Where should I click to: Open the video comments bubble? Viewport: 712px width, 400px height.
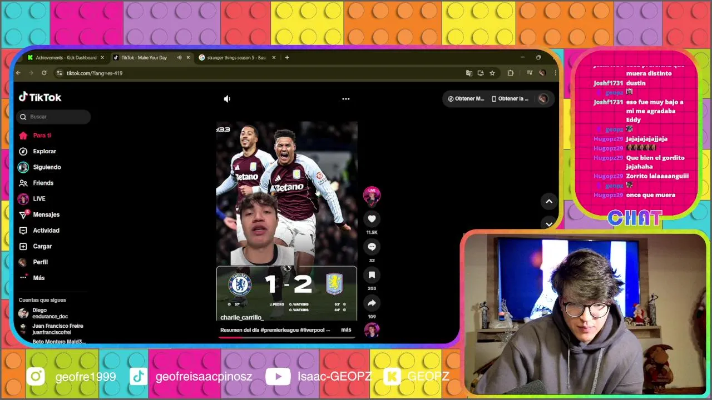point(372,247)
